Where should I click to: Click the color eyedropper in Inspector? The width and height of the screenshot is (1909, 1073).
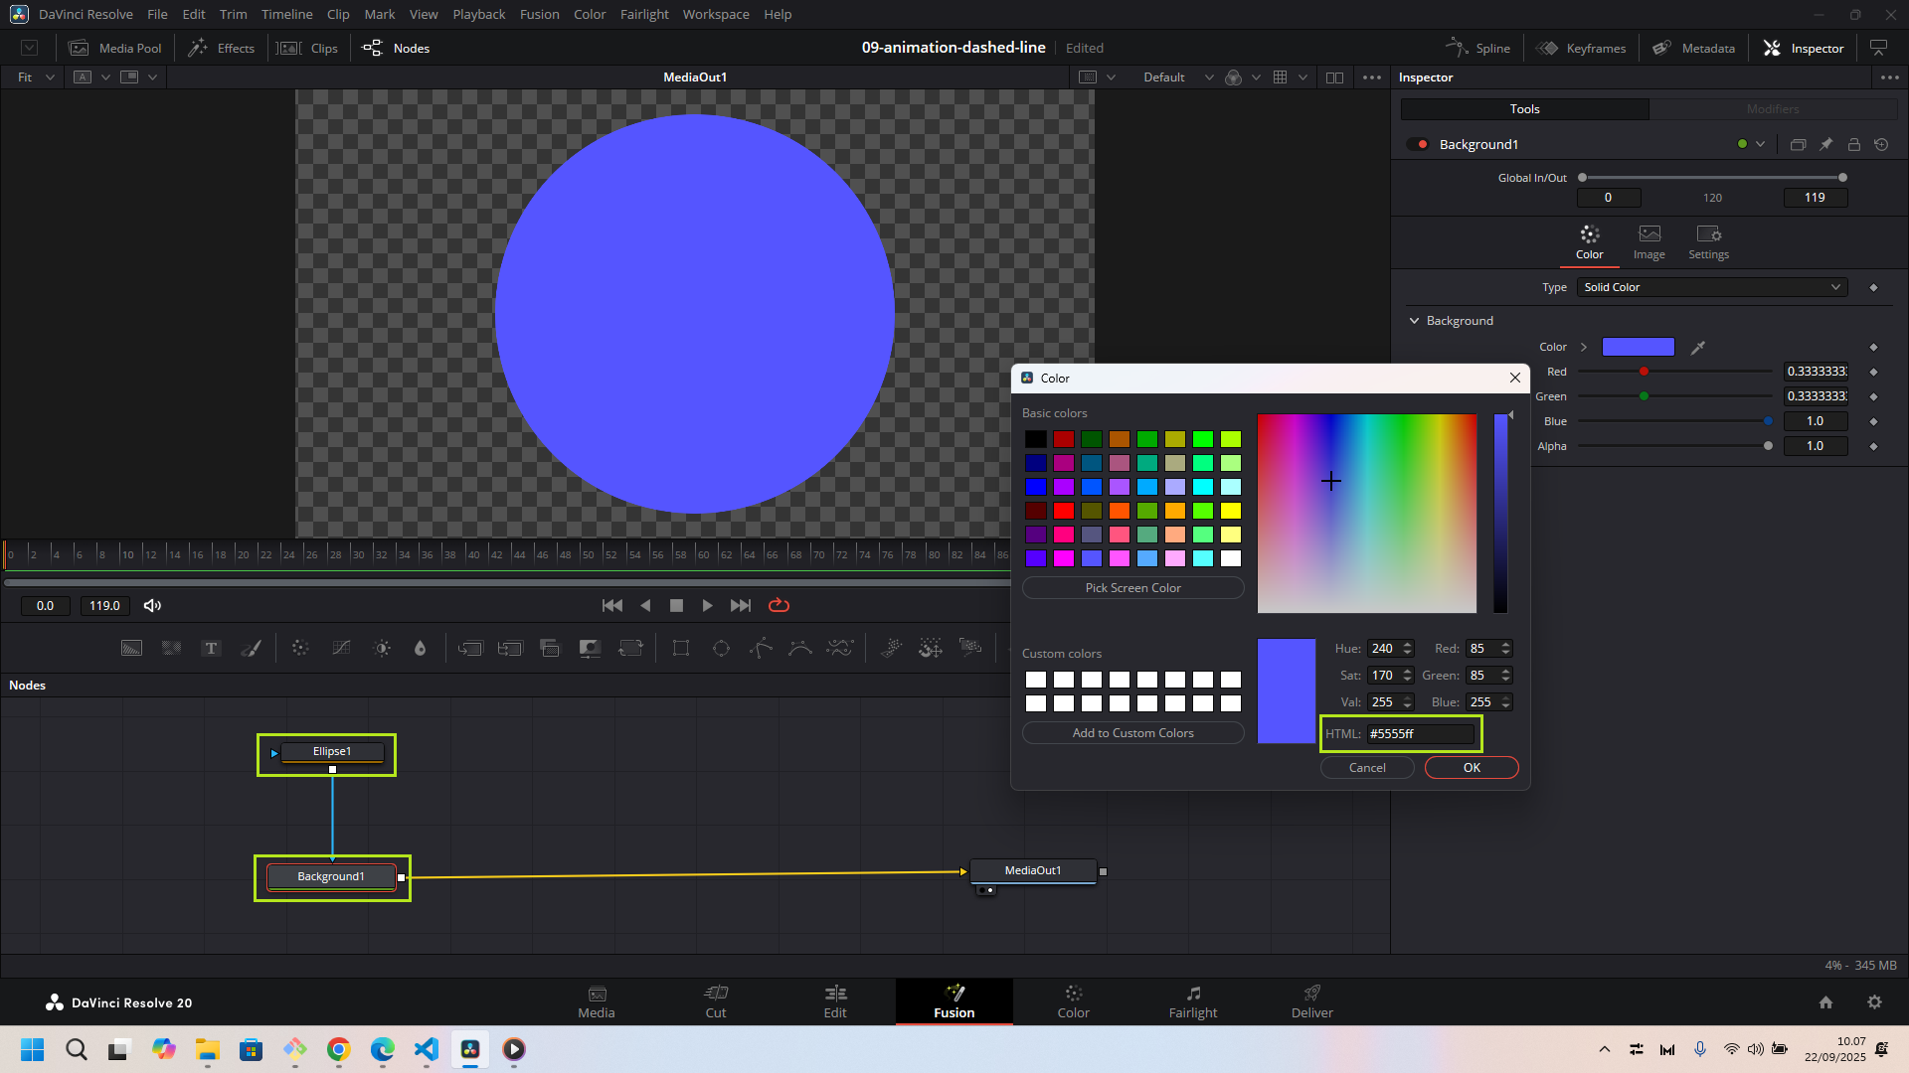coord(1698,347)
